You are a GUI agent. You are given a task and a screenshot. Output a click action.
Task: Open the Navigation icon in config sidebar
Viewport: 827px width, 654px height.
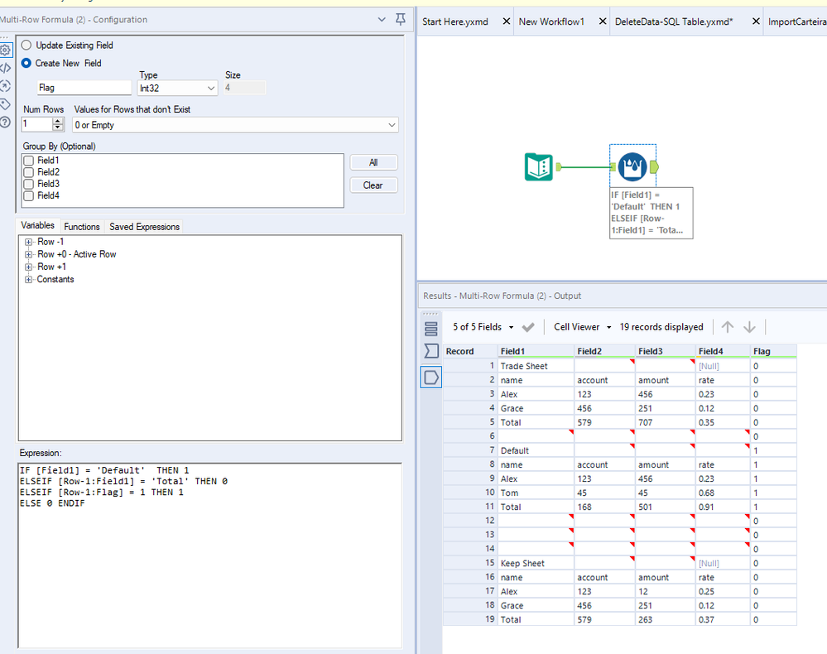6,86
